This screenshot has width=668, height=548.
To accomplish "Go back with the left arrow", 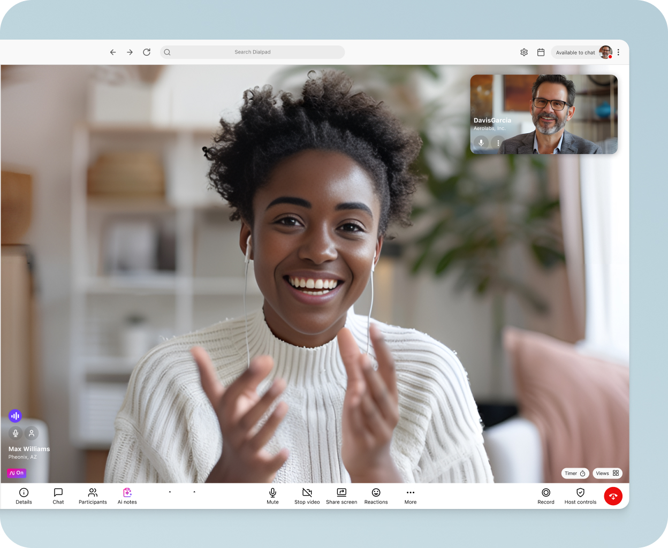I will click(x=113, y=52).
